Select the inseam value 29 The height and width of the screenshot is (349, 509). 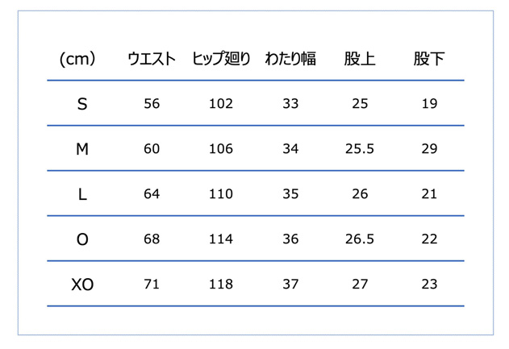click(428, 149)
